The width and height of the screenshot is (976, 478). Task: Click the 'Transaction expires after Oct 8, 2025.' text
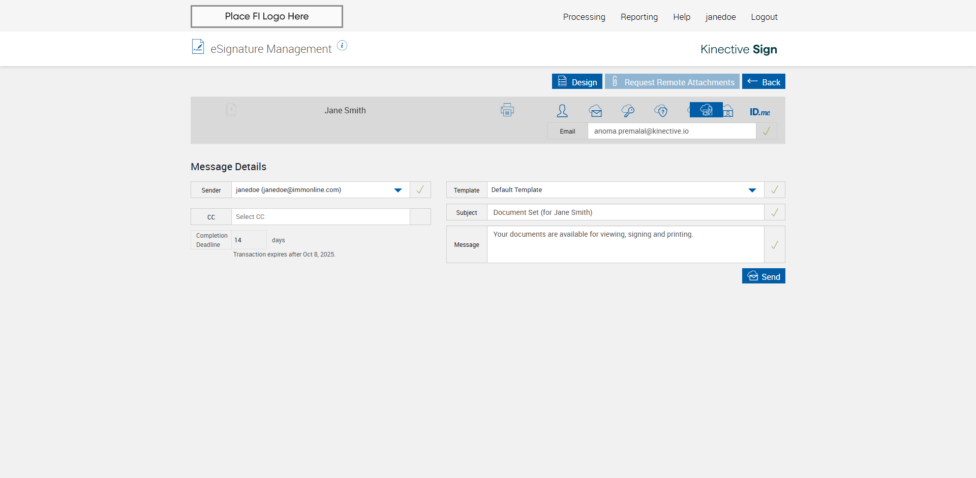[284, 254]
